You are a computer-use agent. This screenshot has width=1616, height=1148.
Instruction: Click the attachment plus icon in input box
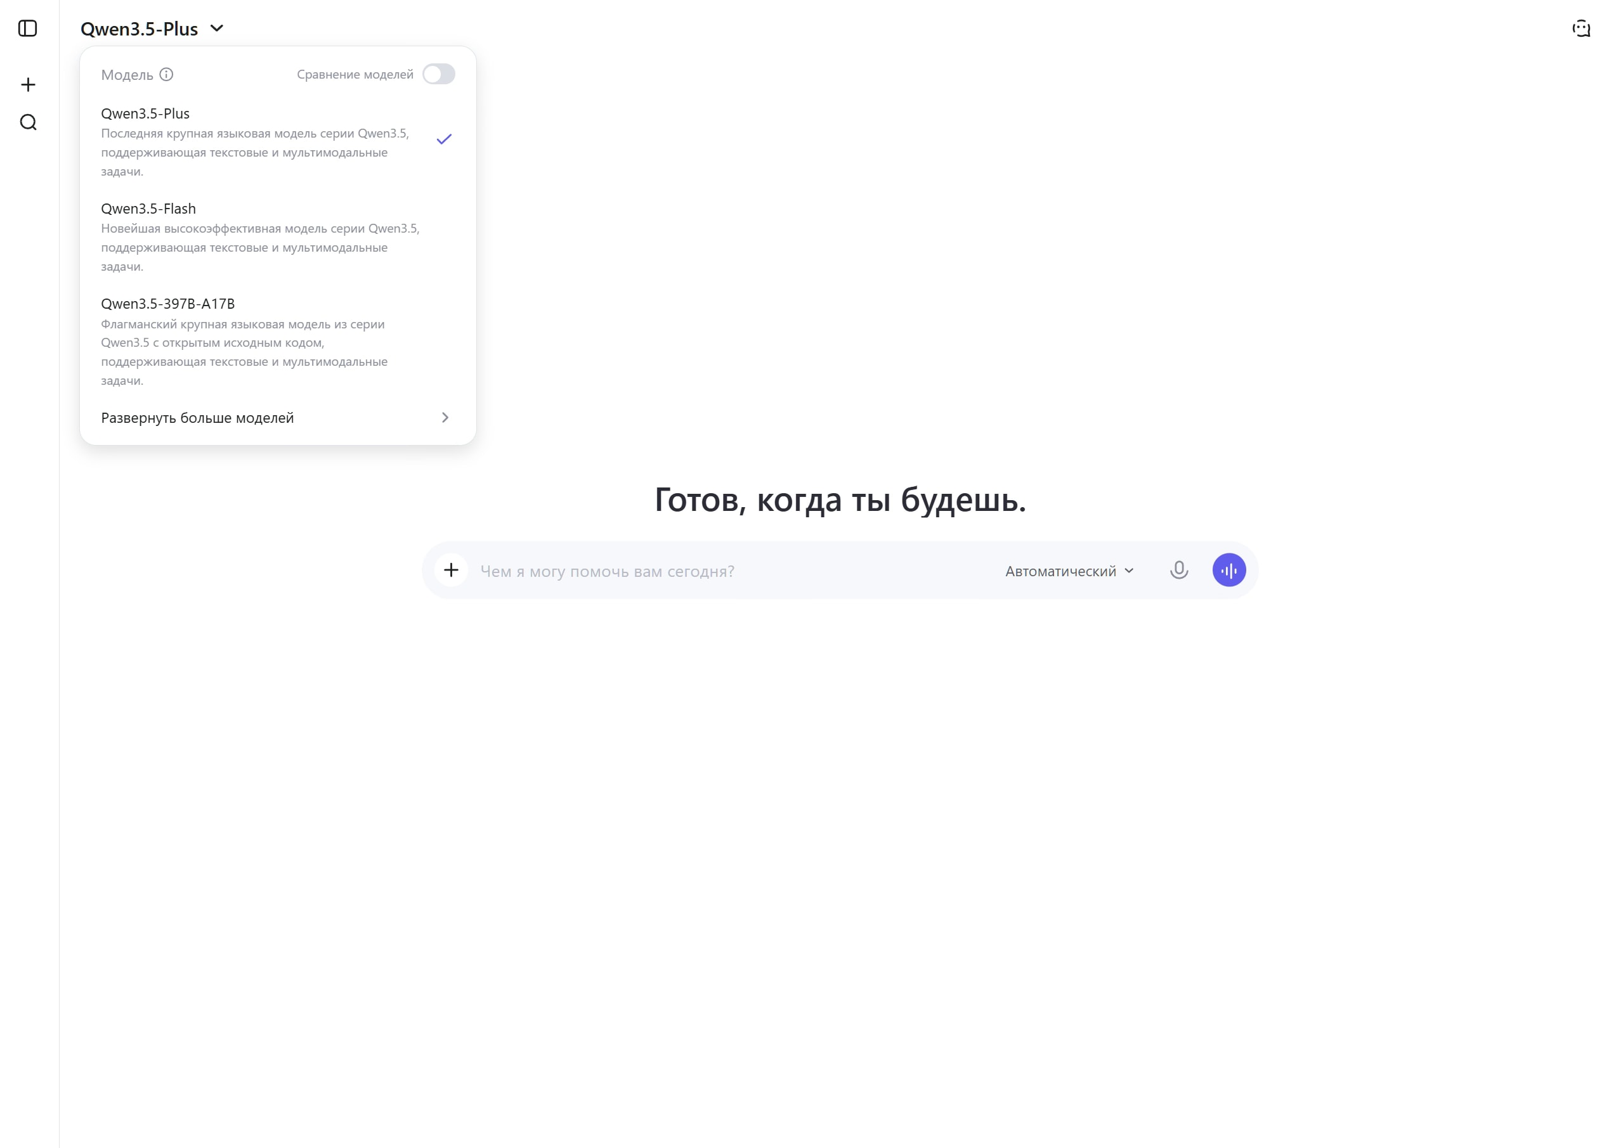point(451,571)
